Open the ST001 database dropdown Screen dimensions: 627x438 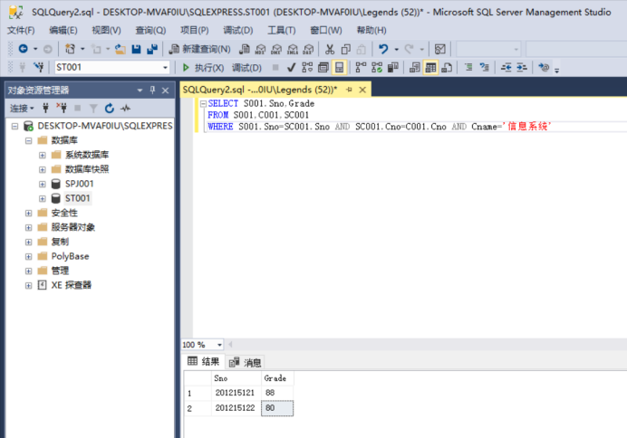click(165, 68)
